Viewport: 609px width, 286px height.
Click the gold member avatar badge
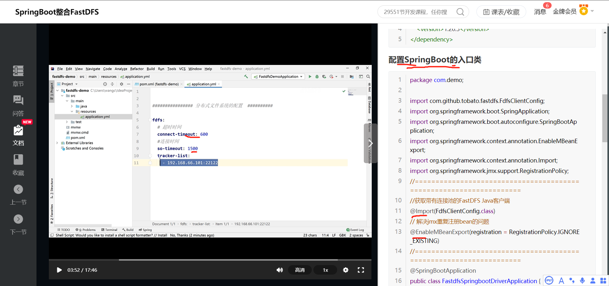tap(584, 10)
